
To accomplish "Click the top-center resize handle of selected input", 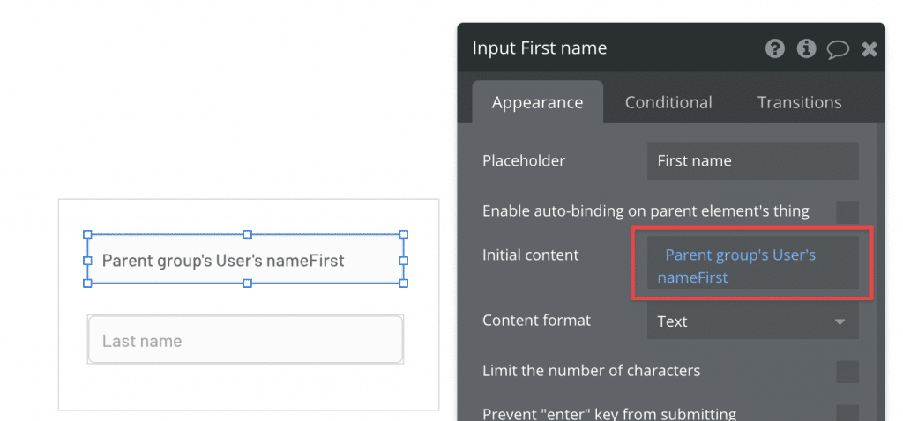I will [x=247, y=234].
